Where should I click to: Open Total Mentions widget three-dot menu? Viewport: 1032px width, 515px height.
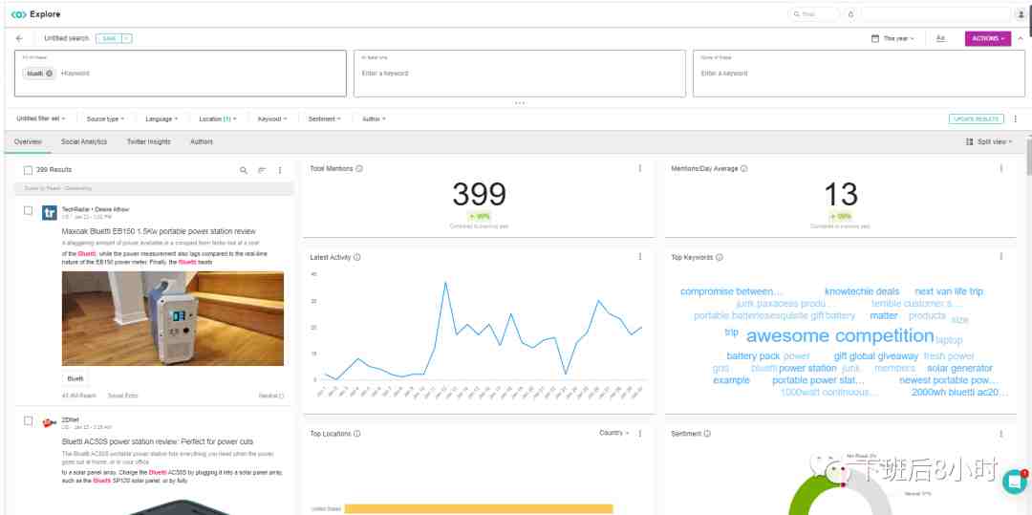(639, 168)
